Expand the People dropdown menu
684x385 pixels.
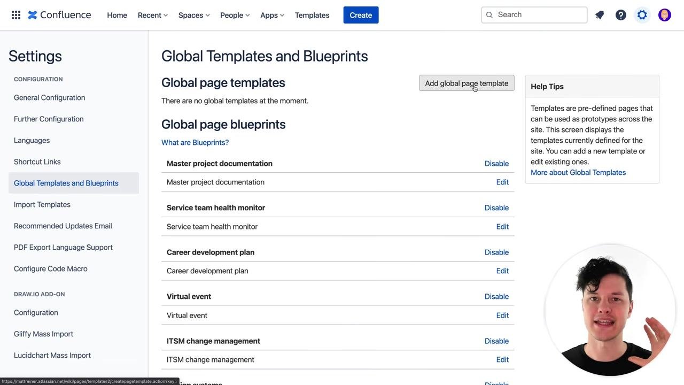point(235,15)
